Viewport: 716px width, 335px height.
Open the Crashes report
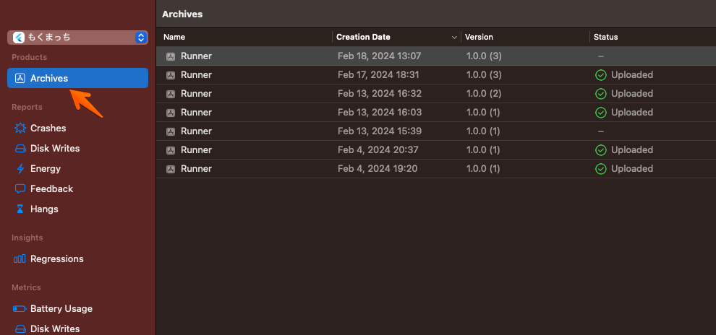coord(48,128)
